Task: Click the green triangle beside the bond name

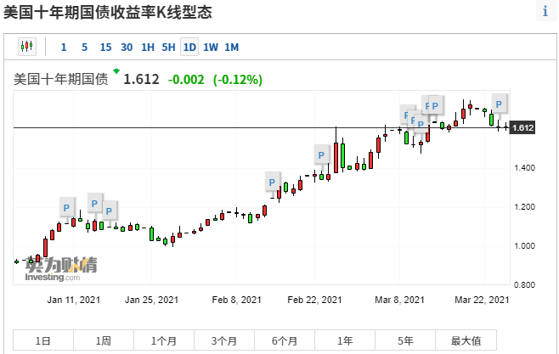Action: pos(116,72)
